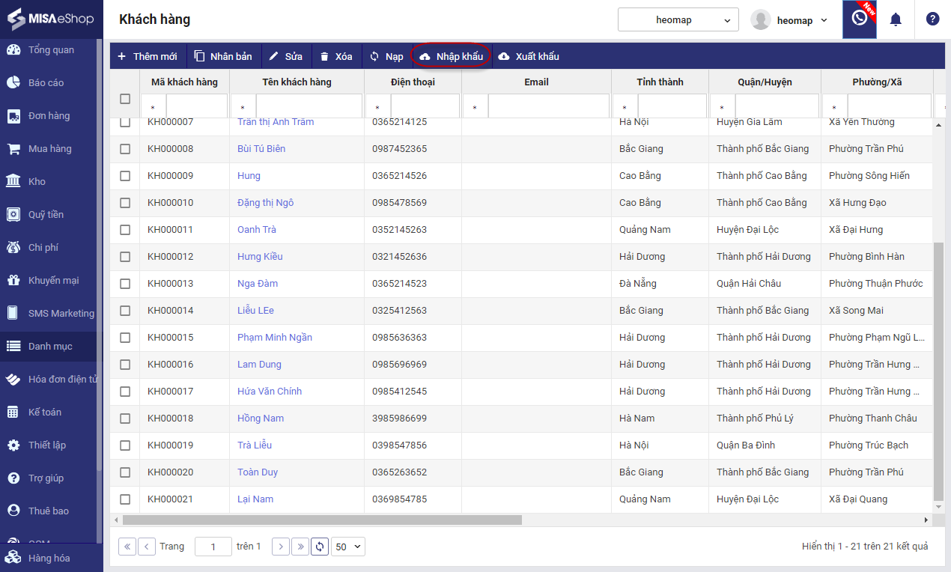Click the notification bell icon
951x572 pixels.
pyautogui.click(x=895, y=19)
